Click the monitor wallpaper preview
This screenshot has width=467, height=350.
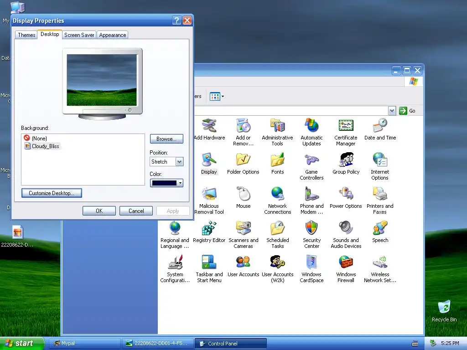pos(102,80)
